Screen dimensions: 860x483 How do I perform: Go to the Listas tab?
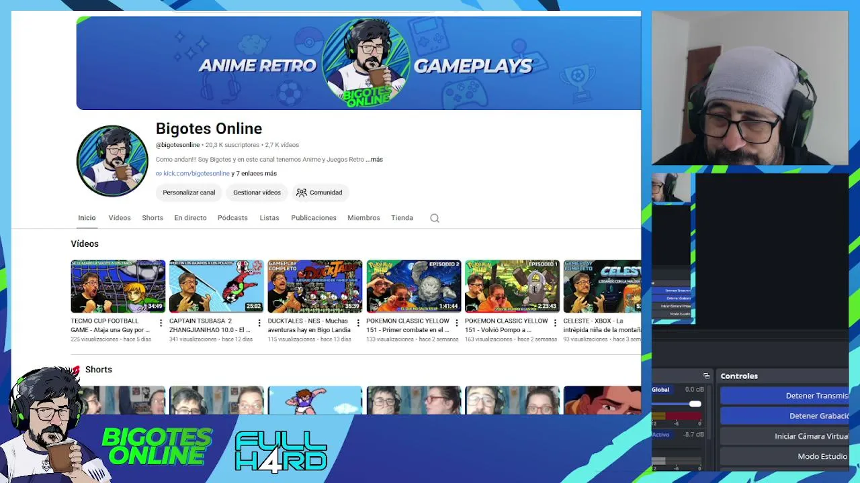click(269, 218)
